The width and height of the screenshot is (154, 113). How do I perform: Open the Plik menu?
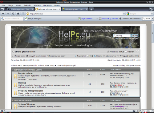[x=3, y=5]
